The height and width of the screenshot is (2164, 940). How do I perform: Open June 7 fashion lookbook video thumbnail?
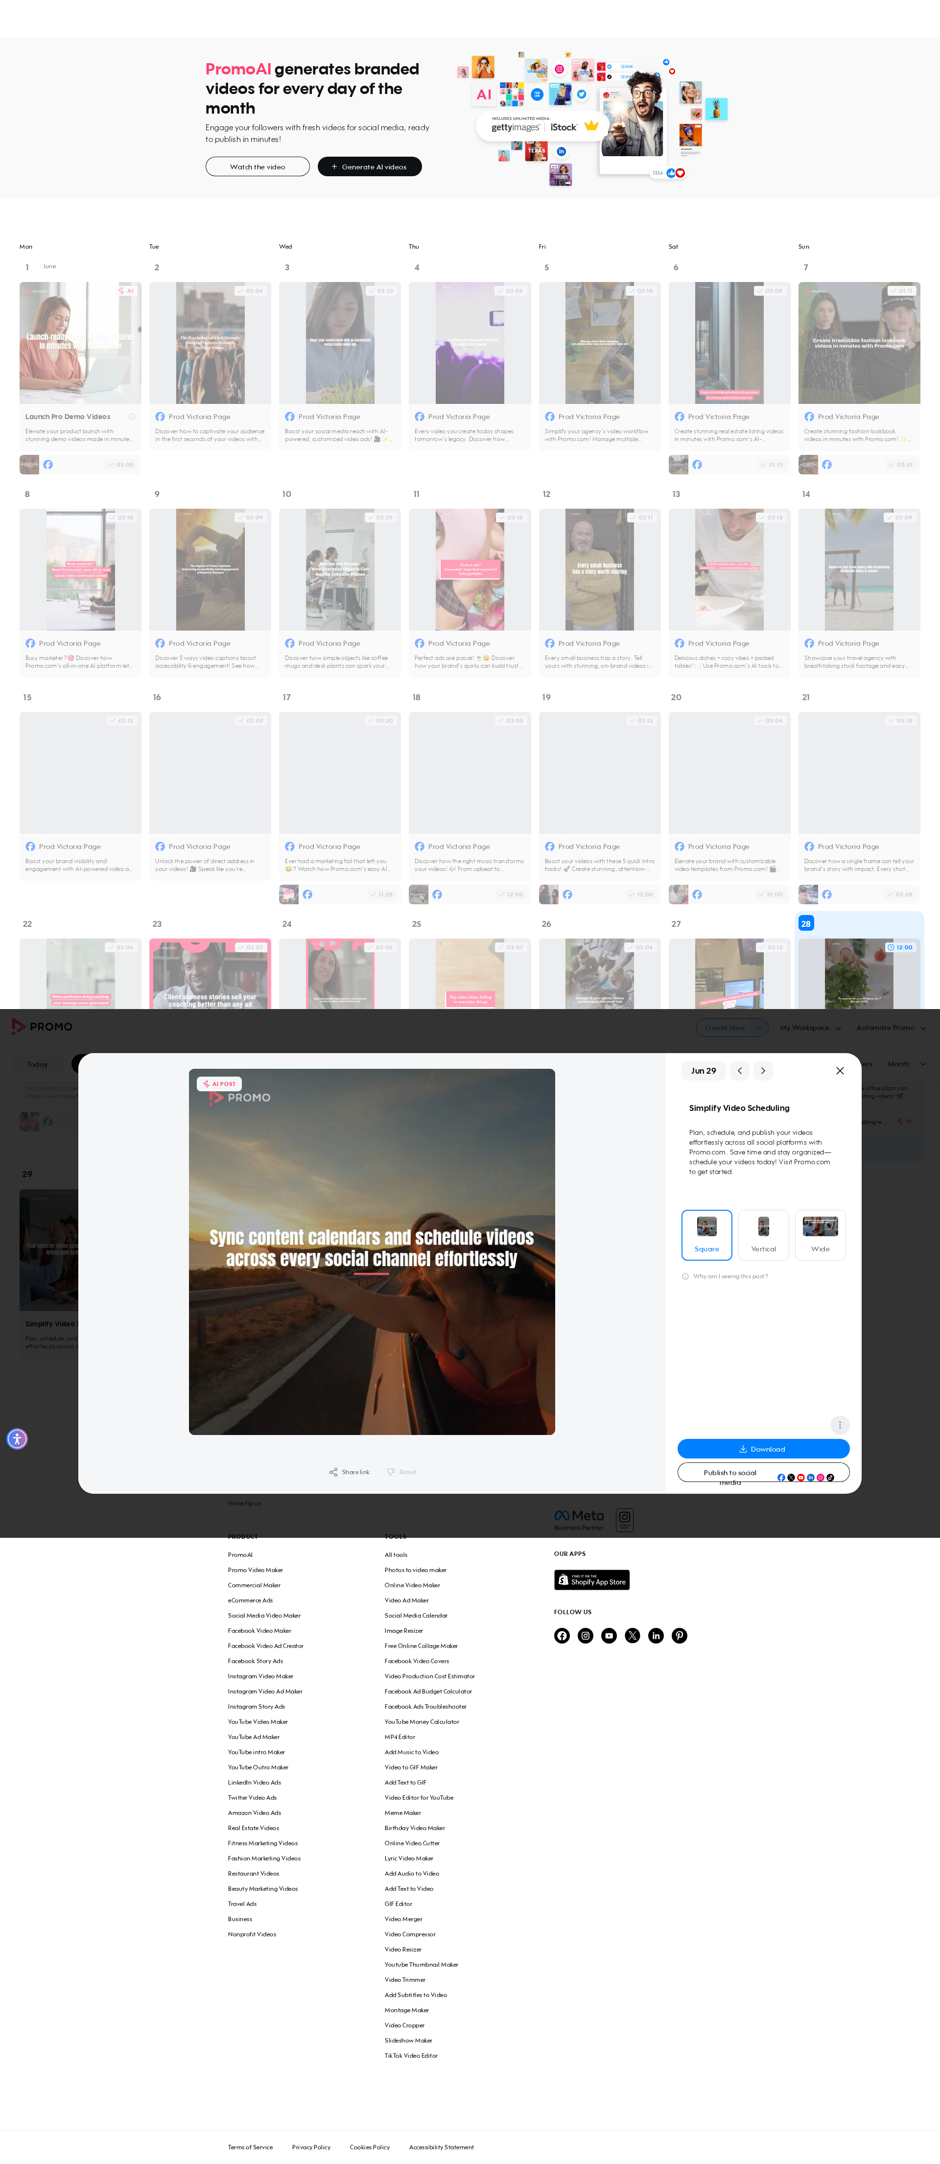pyautogui.click(x=859, y=343)
